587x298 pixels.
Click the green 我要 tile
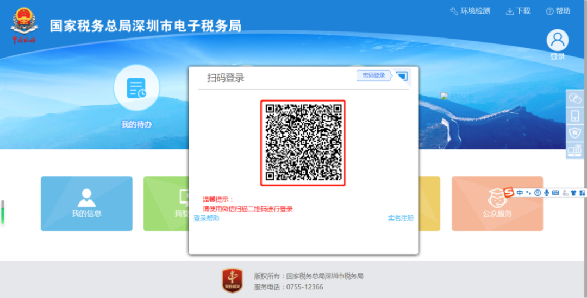[166, 204]
